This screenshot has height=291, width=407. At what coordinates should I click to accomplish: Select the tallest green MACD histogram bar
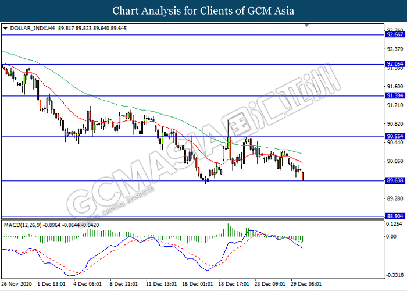click(229, 230)
